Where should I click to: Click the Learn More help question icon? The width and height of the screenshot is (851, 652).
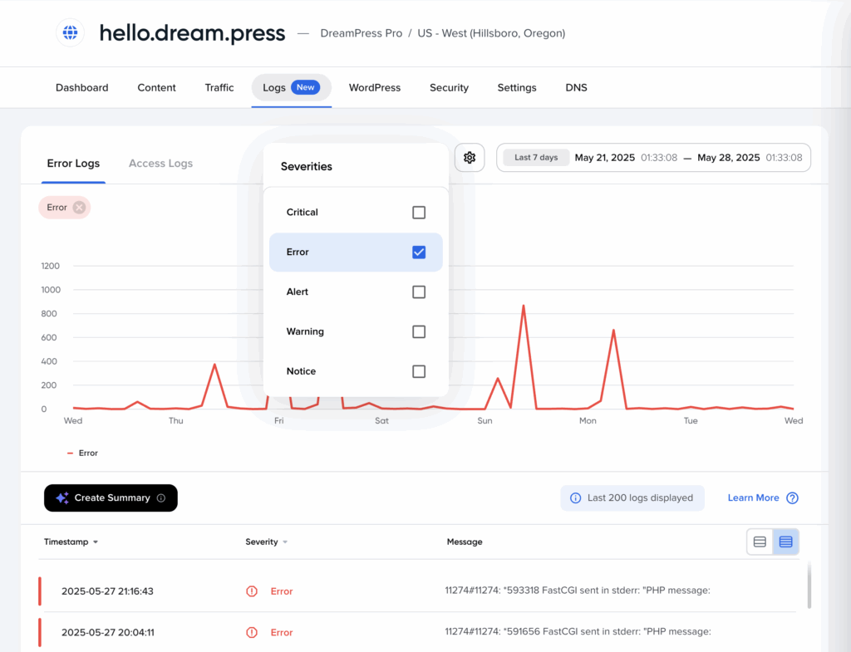792,498
